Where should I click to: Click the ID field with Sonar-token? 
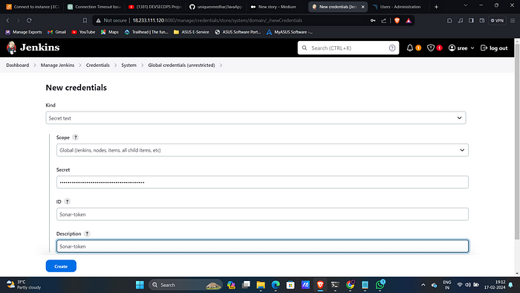[262, 214]
